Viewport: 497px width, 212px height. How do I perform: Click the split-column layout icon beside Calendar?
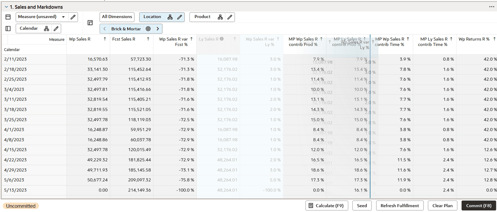click(x=8, y=28)
